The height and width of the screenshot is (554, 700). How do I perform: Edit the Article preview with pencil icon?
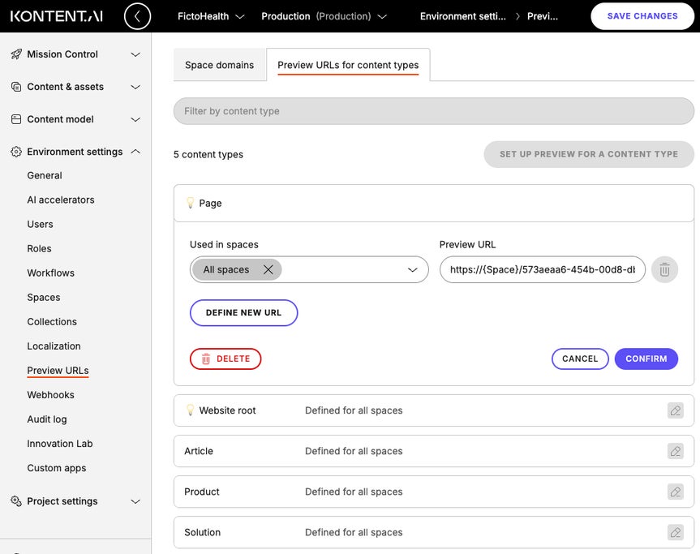[676, 451]
